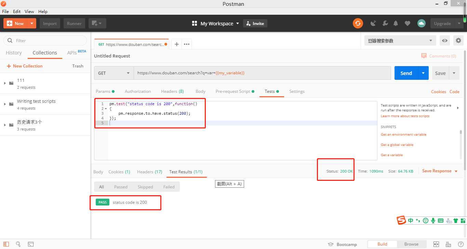Open the Params tab

(x=105, y=91)
